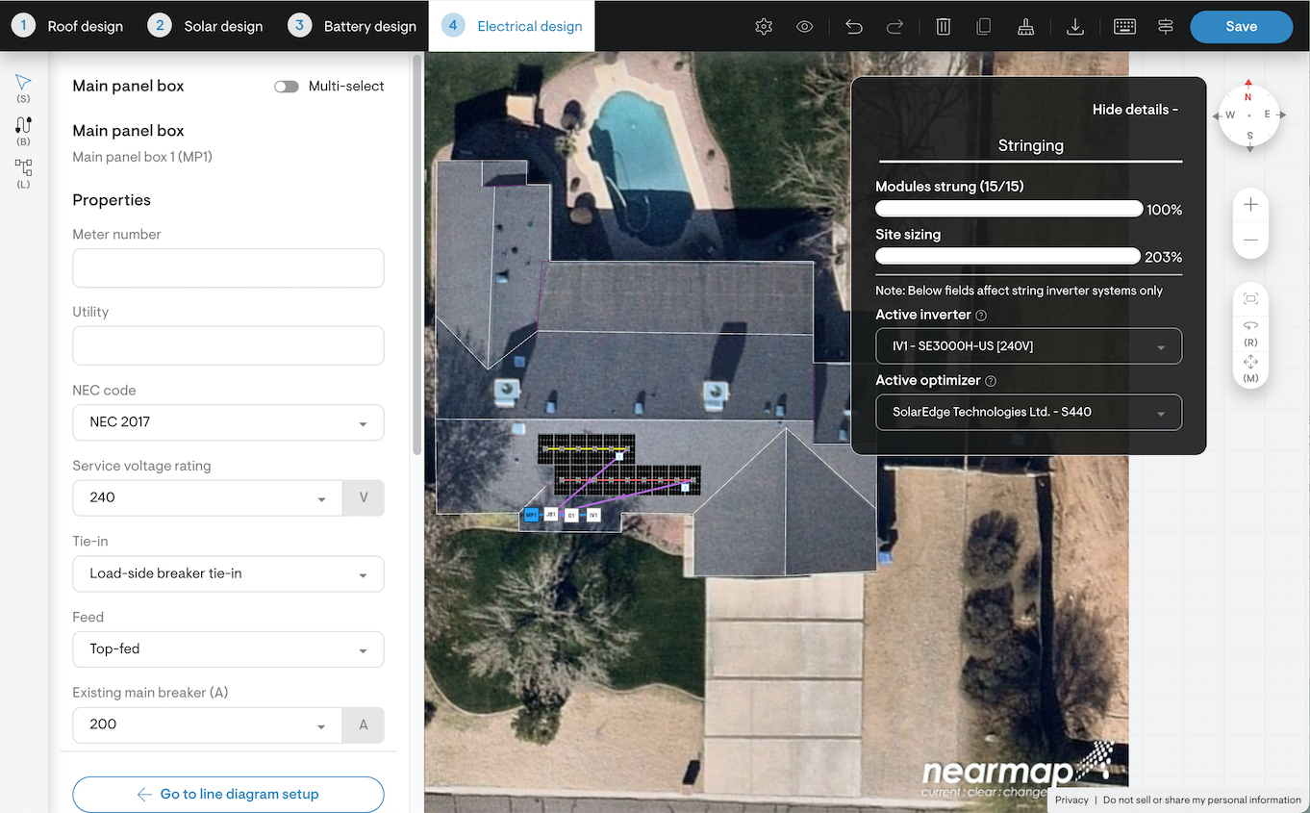Click the Save button
Screen dimensions: 1310x813
pos(1241,27)
